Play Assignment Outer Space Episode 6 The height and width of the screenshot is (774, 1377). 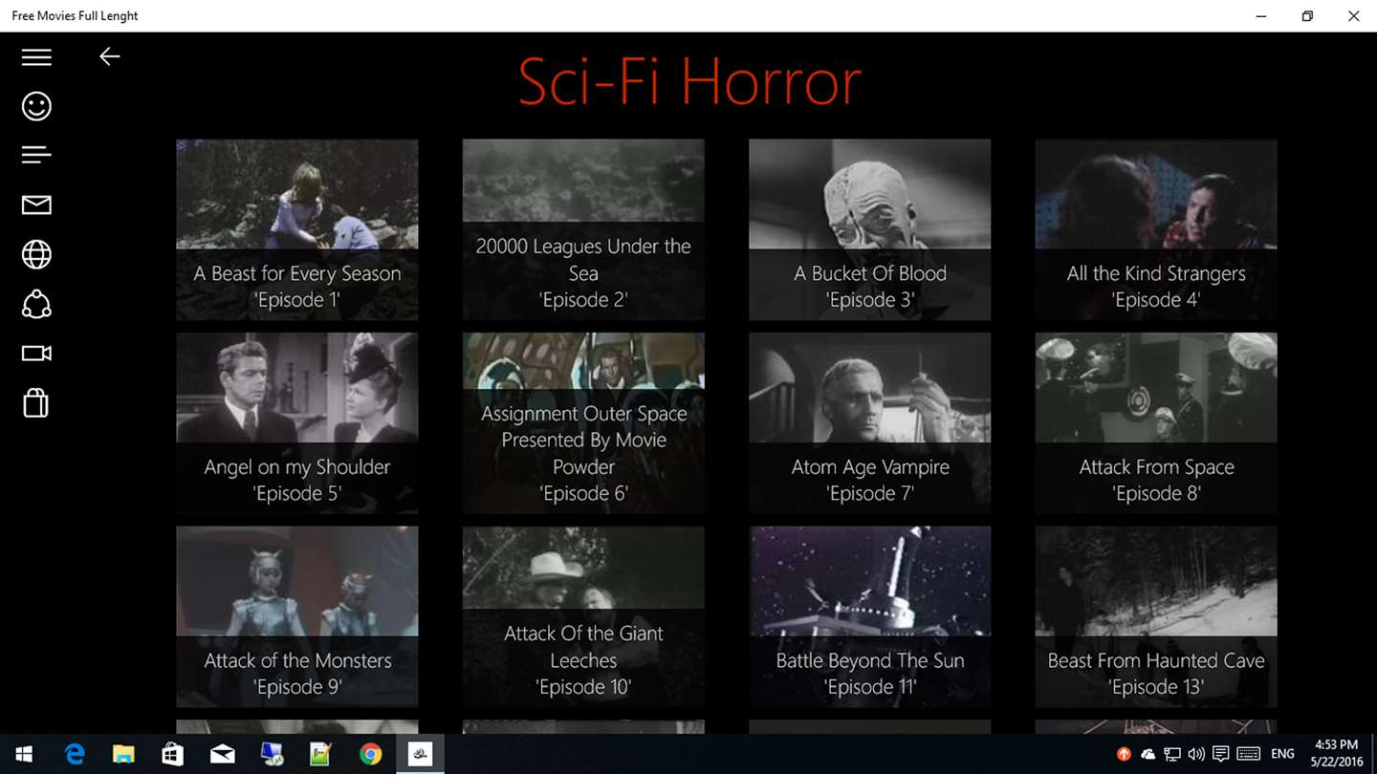coord(583,423)
